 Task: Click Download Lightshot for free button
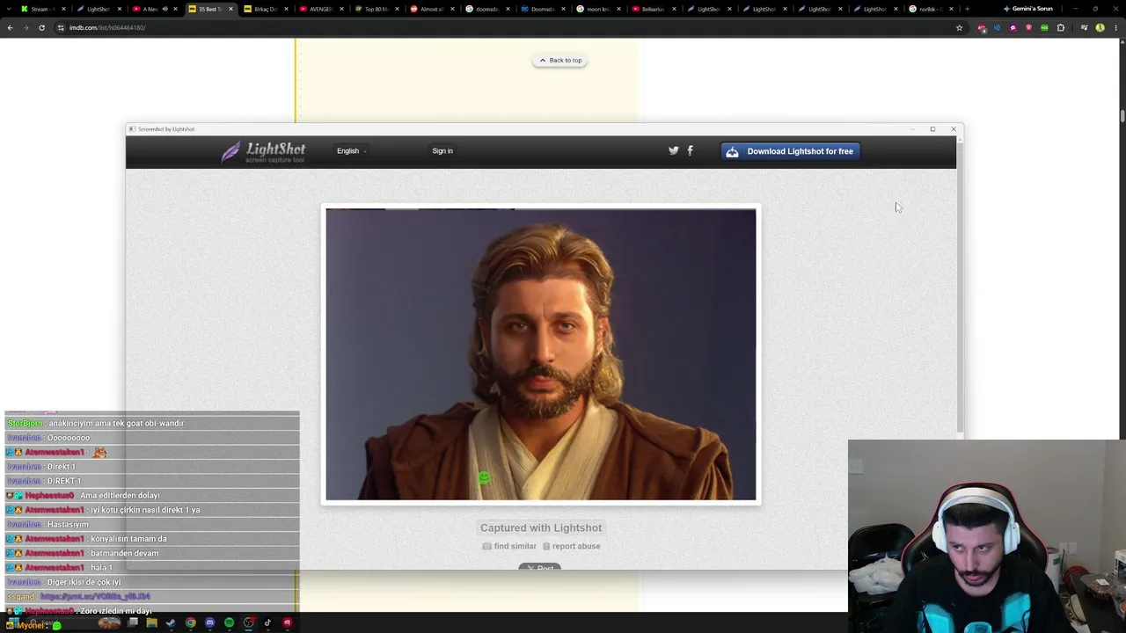point(790,151)
